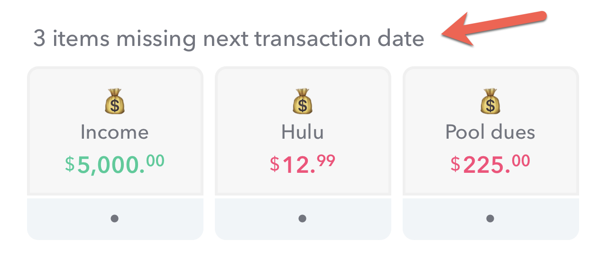Click the money bag icon above Pool dues
599x267 pixels.
point(490,101)
